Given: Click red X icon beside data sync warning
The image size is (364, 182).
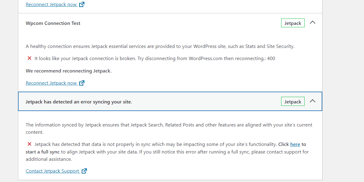Looking at the screenshot, I should click(30, 144).
